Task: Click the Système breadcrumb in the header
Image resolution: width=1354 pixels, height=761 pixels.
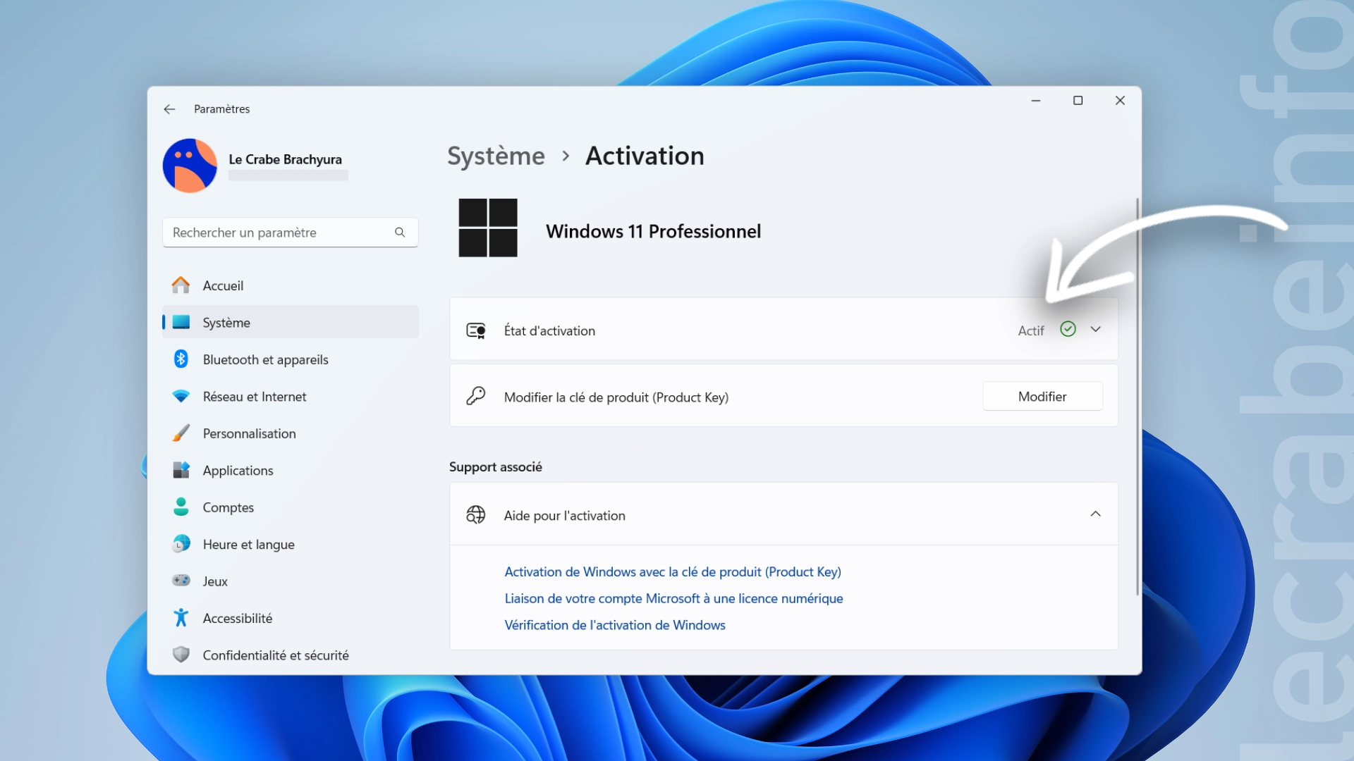Action: (x=496, y=156)
